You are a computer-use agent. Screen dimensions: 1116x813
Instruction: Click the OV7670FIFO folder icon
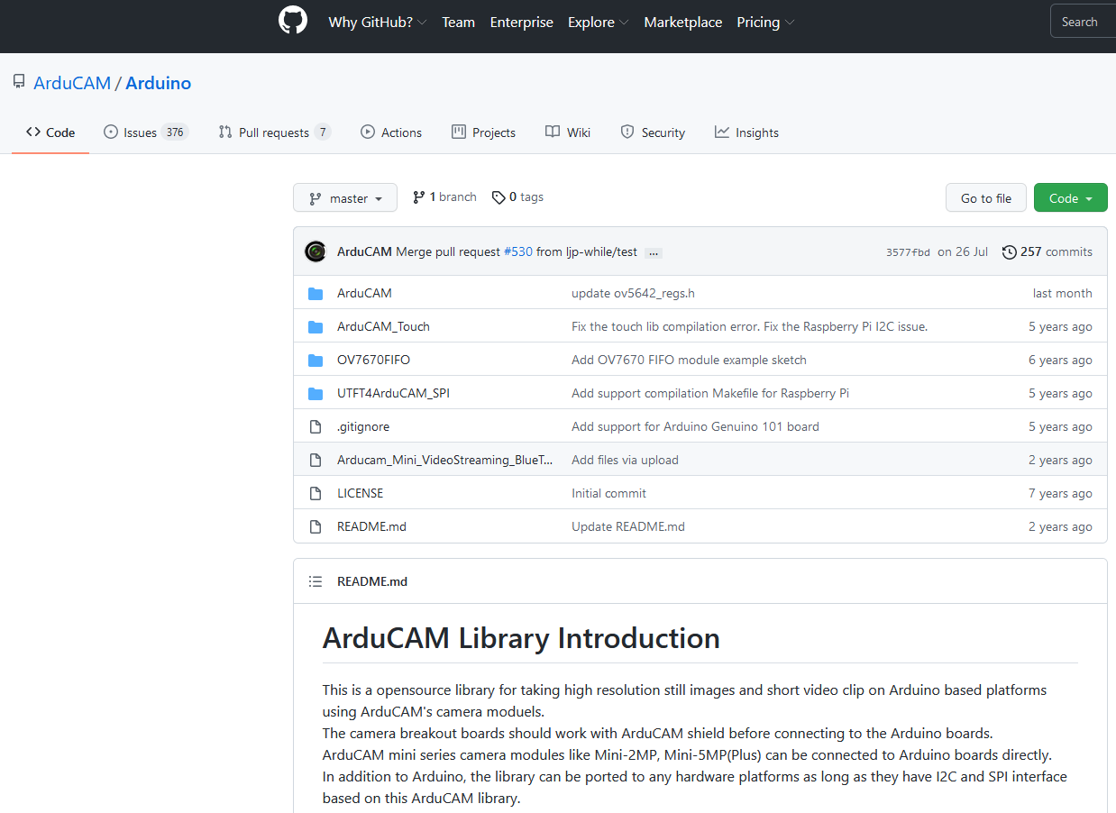pos(316,361)
